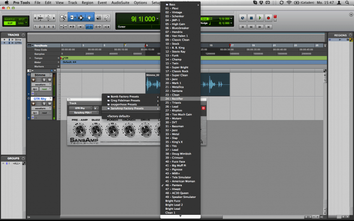Enable Shuffle edit mode
Screen dimensions: 354x221
click(10, 19)
